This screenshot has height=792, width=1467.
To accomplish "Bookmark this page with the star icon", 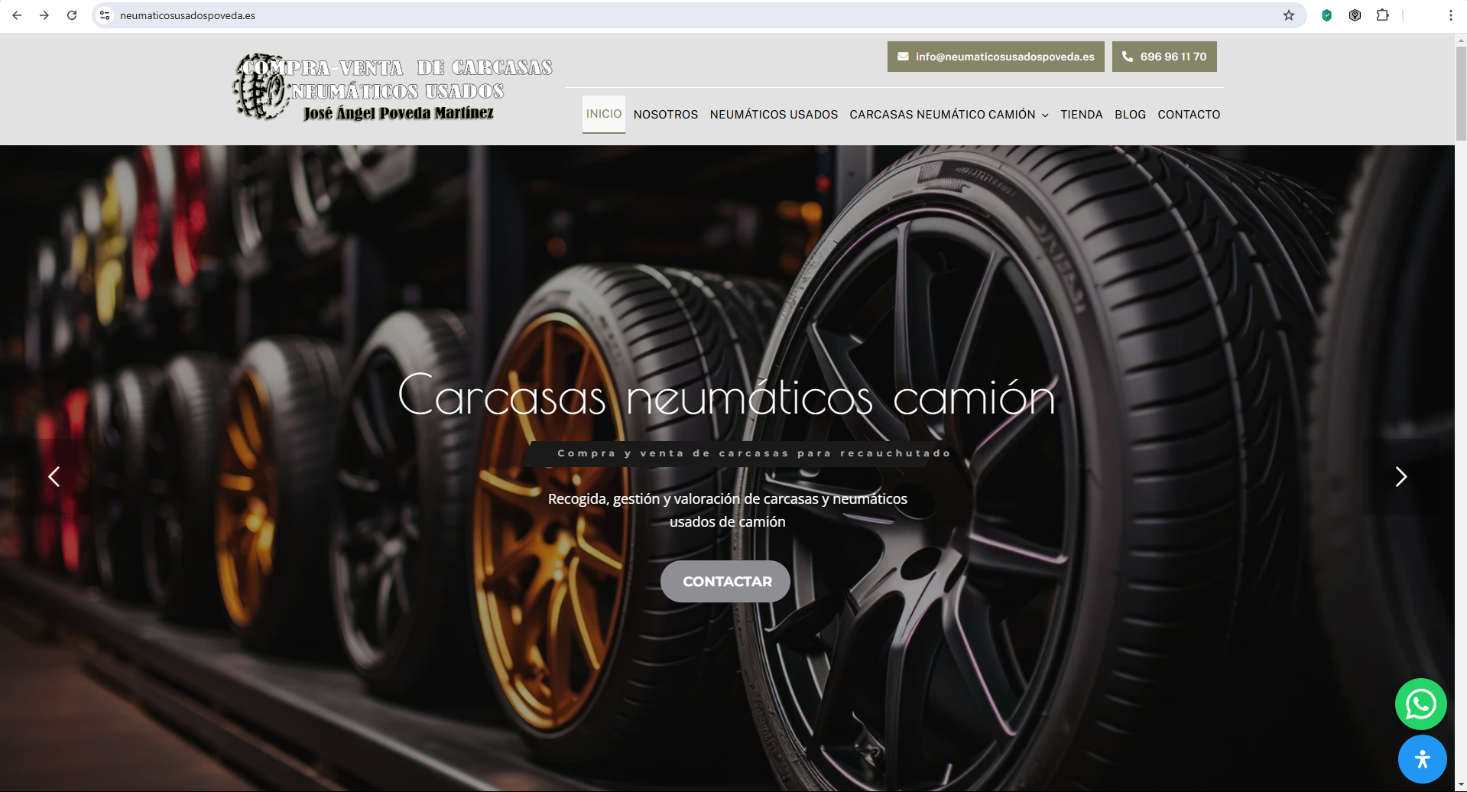I will point(1289,15).
